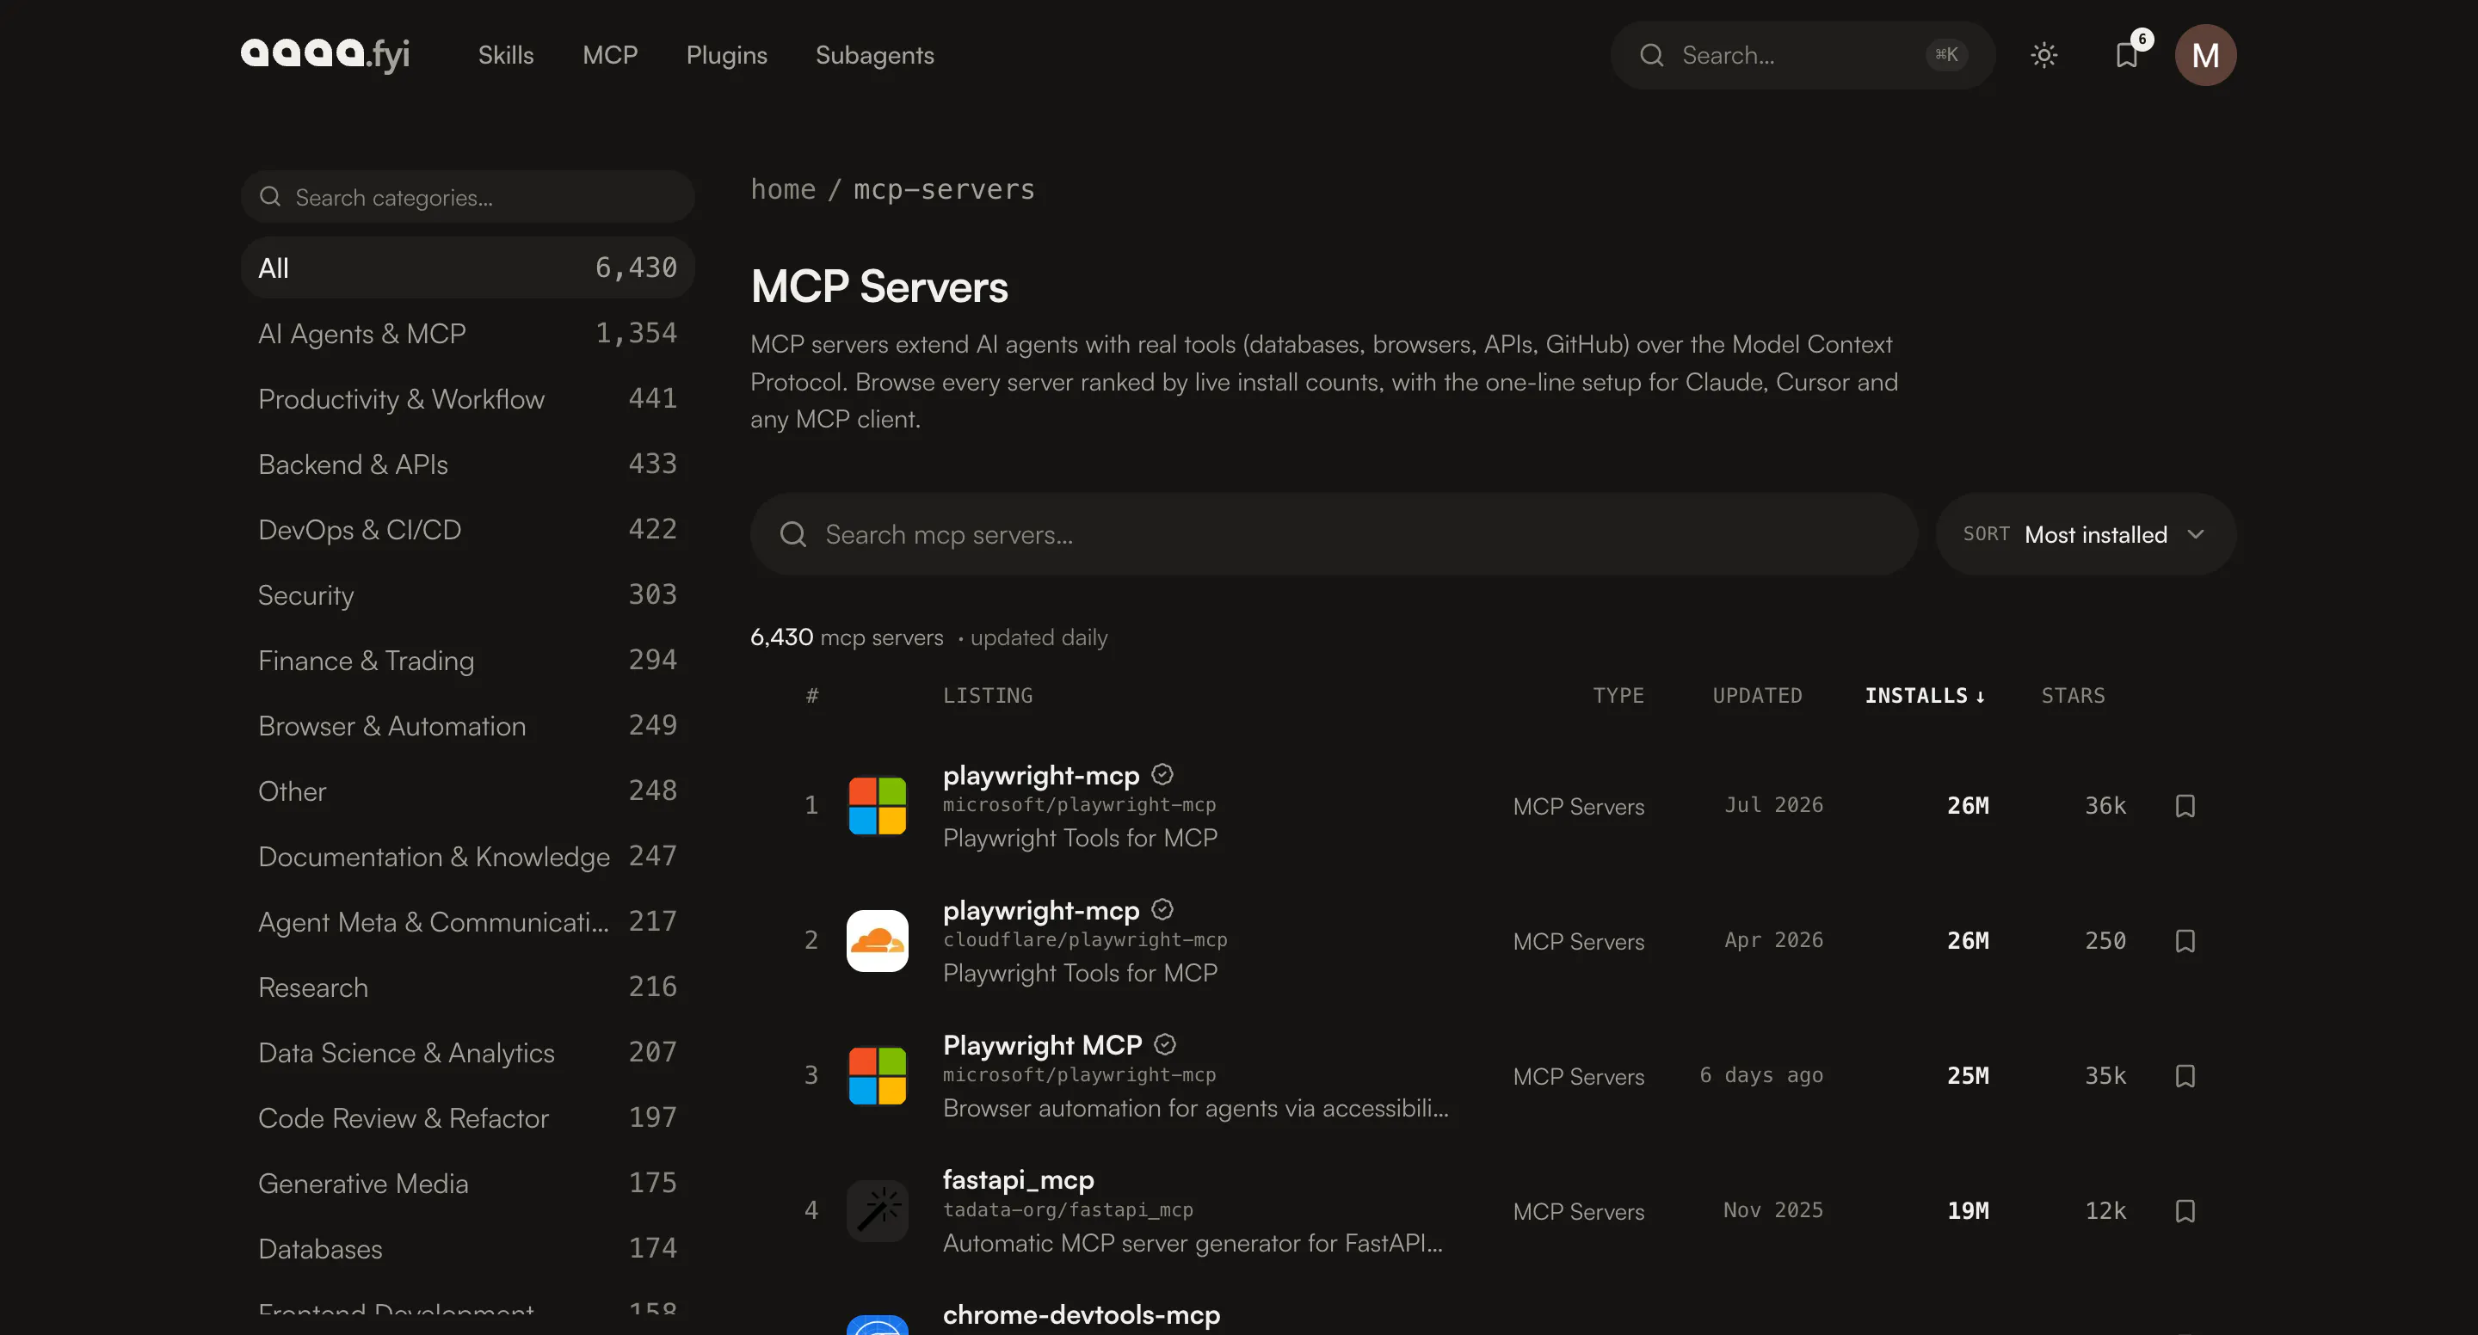Image resolution: width=2478 pixels, height=1335 pixels.
Task: Sort by the Type column header
Action: pos(1618,695)
